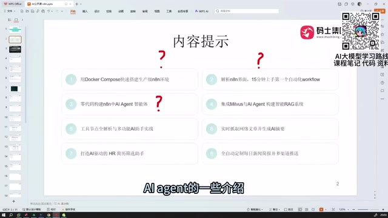Expand slideshow options arrow beside play button
388x218 pixels.
coord(326,210)
